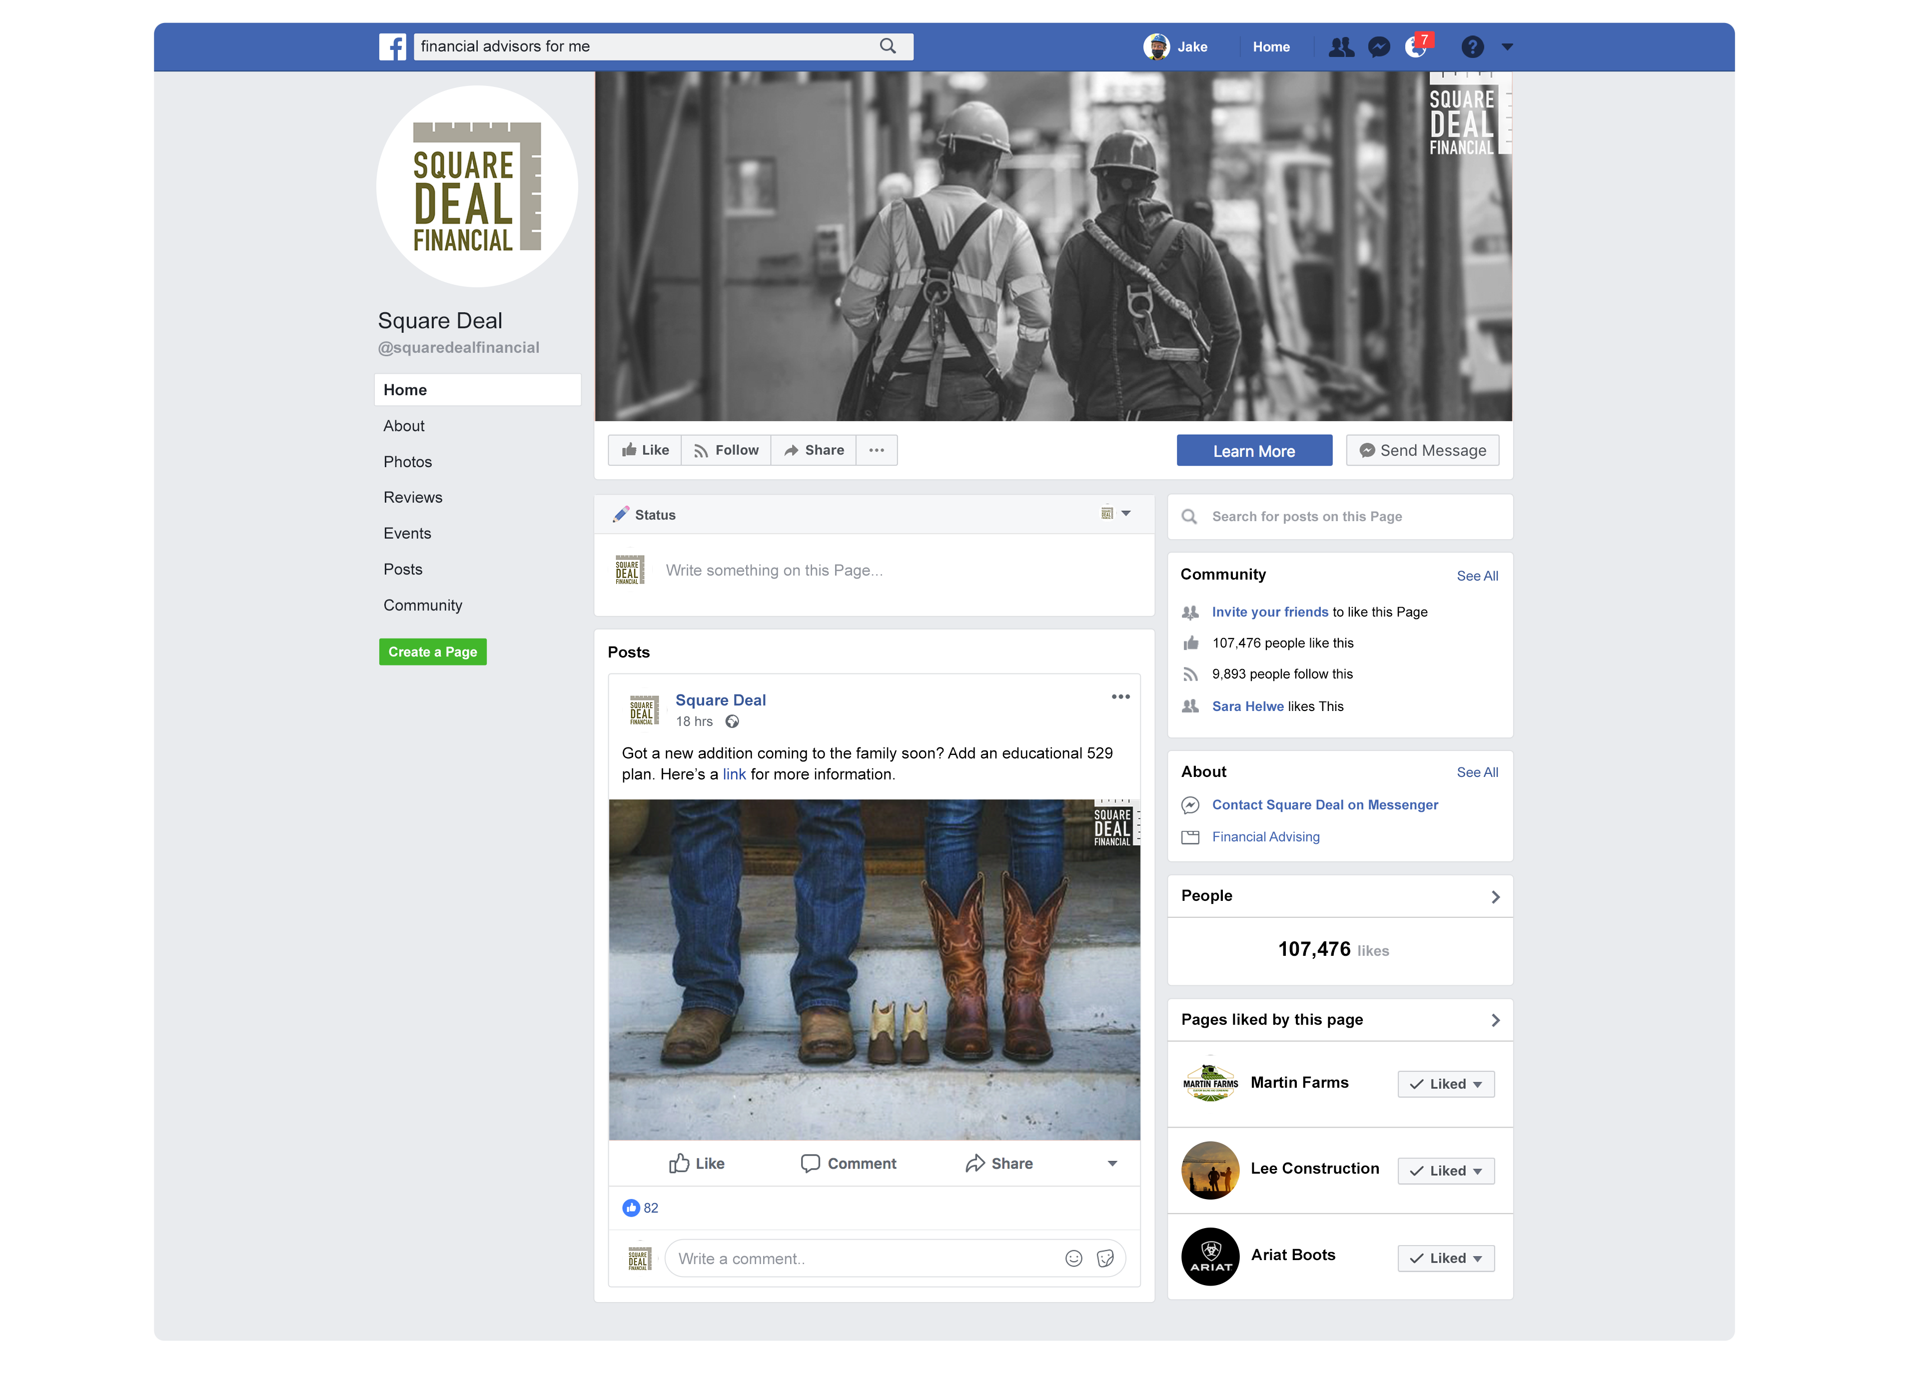Image resolution: width=1919 pixels, height=1389 pixels.
Task: Click Comment on the post
Action: coord(848,1164)
